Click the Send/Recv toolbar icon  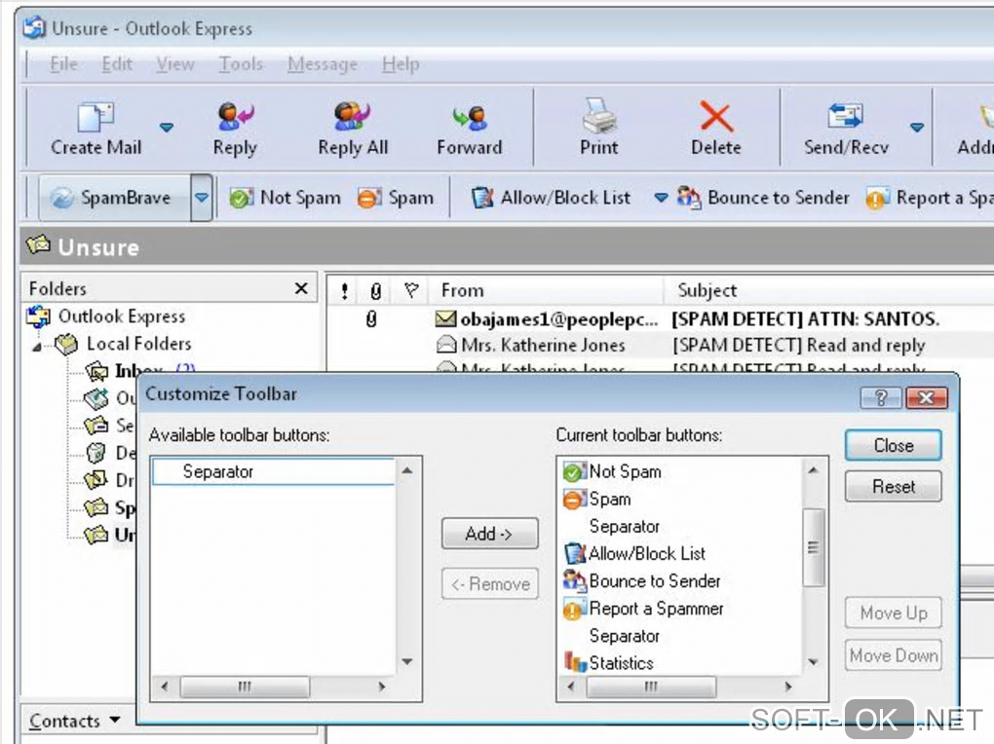click(846, 117)
